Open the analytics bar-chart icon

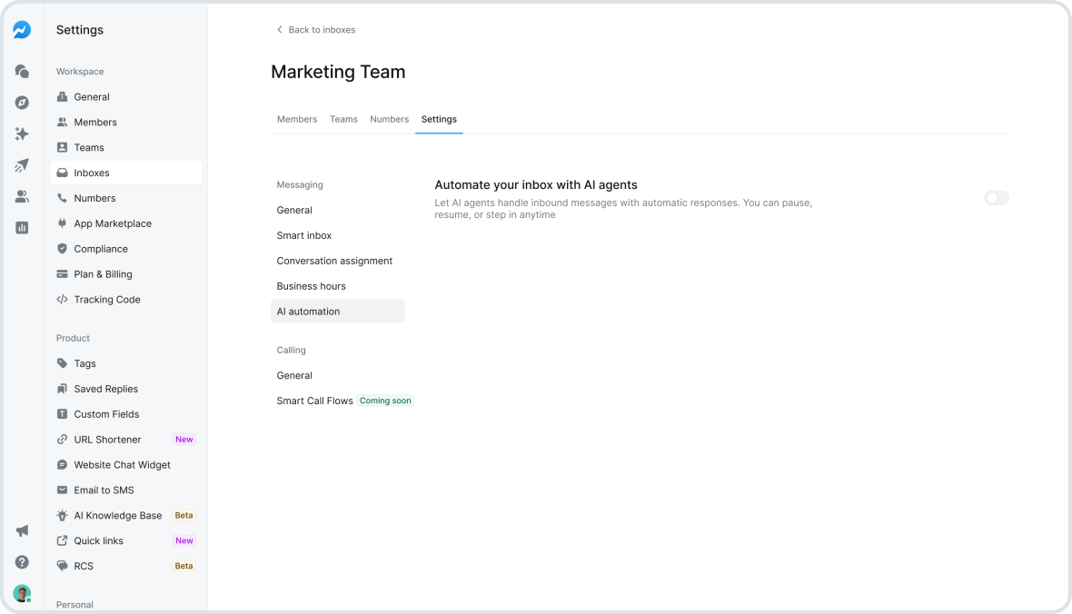pyautogui.click(x=22, y=227)
